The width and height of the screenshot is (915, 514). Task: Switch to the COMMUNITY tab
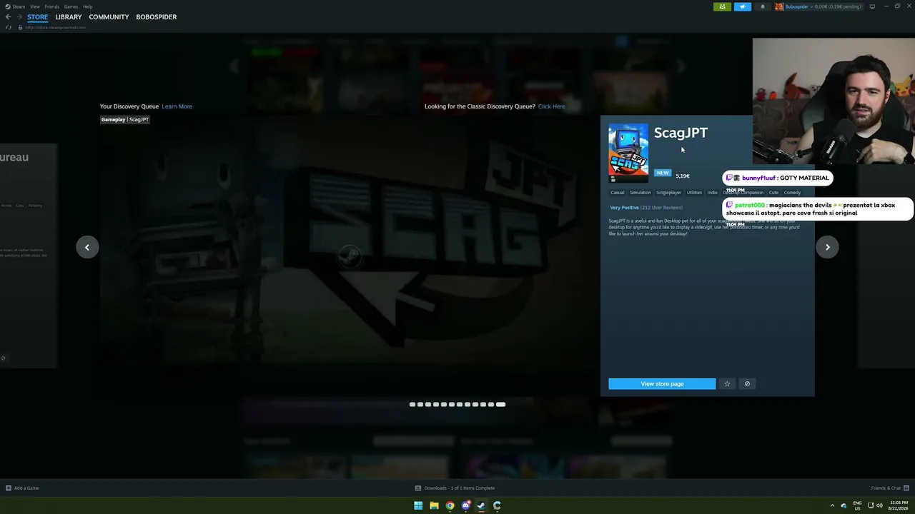(109, 17)
